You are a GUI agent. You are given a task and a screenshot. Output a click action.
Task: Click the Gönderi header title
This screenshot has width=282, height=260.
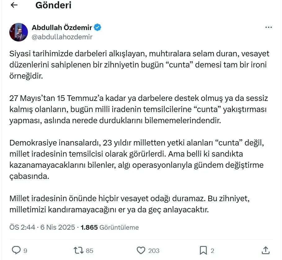[53, 5]
